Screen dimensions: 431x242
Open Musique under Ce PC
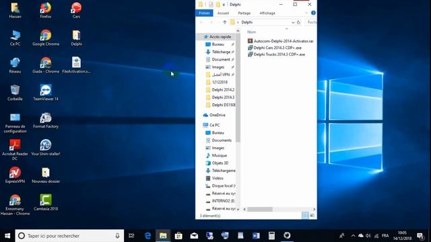220,155
